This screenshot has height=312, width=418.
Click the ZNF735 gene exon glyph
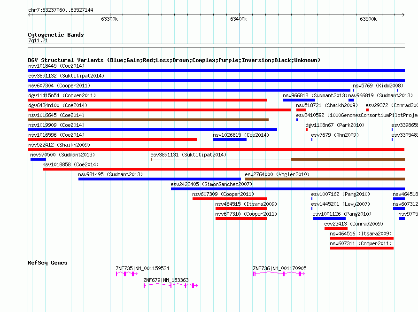coord(127,274)
